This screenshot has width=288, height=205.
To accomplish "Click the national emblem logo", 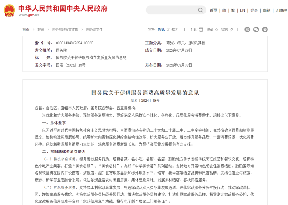I will click(9, 10).
